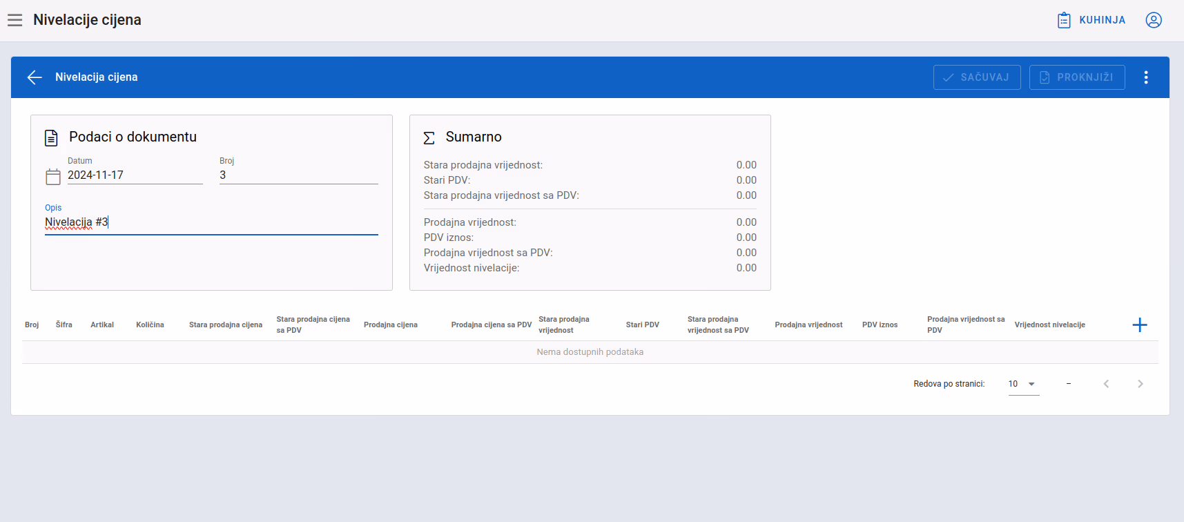1184x522 pixels.
Task: Click the Prodajna cijena column header
Action: coord(391,325)
